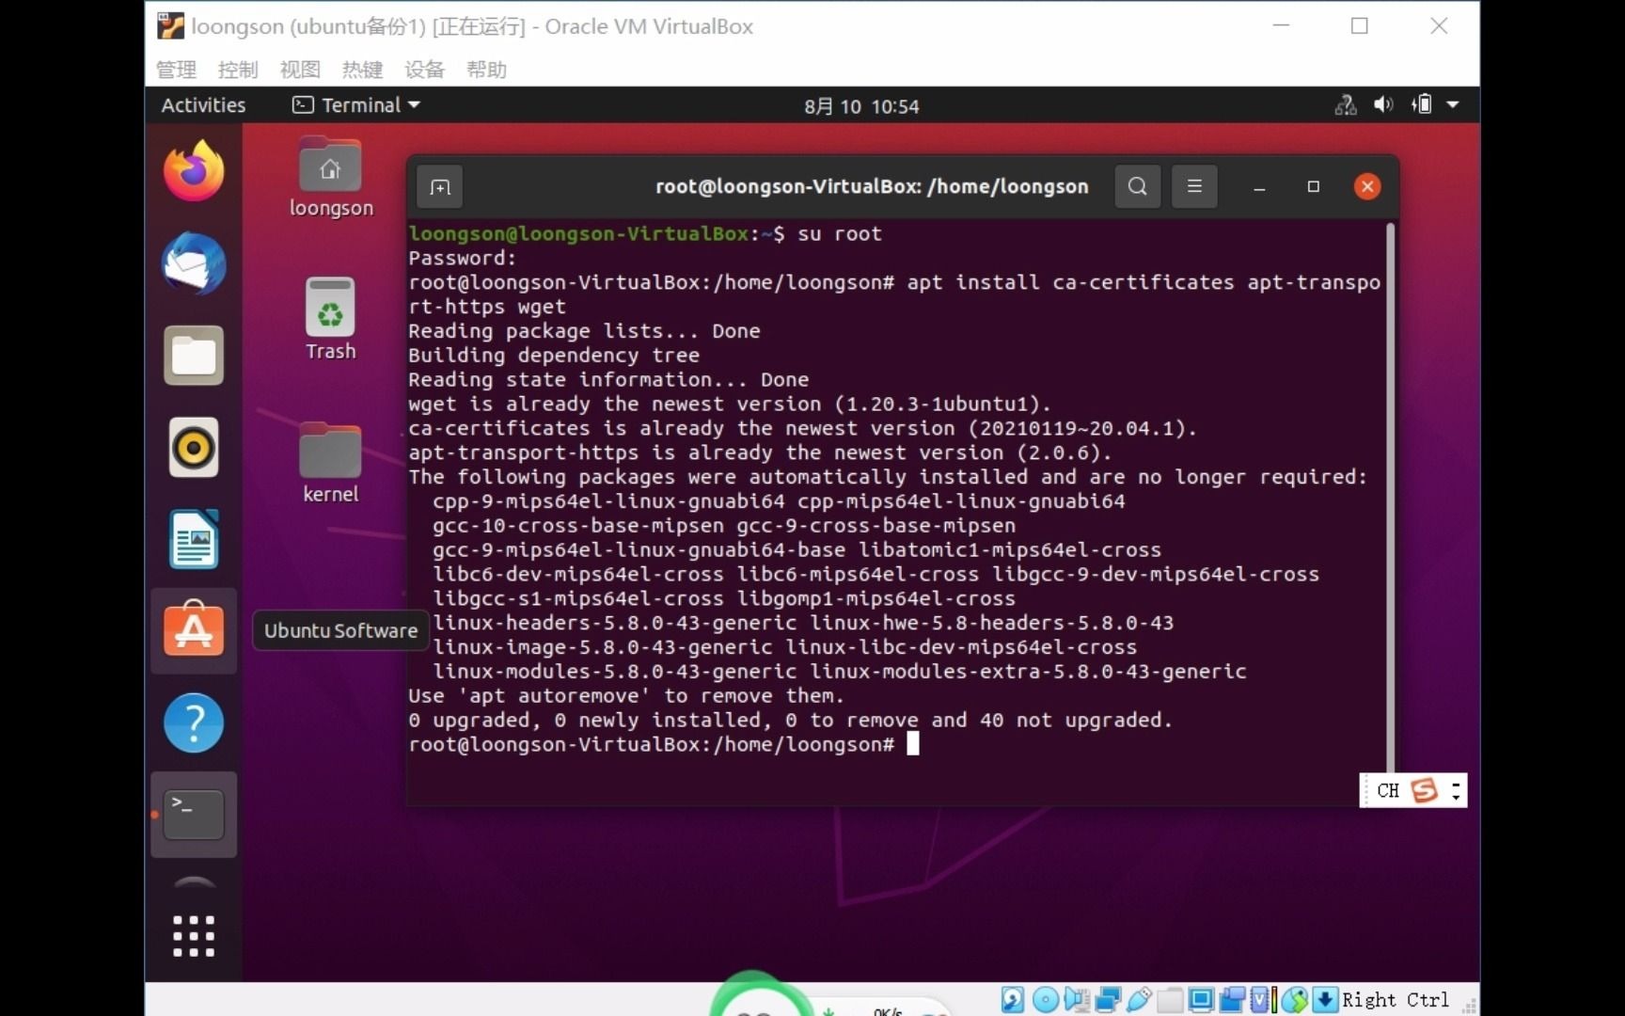
Task: Open the Help icon in the dock
Action: (194, 722)
